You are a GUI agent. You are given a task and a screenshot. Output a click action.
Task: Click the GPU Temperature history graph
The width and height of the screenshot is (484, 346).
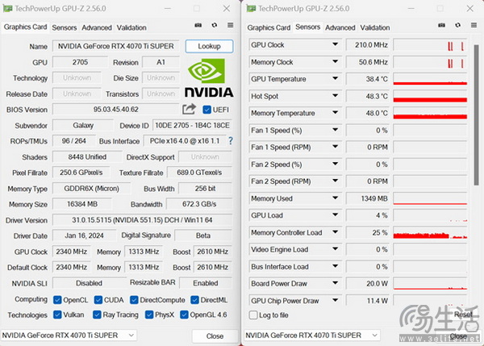point(430,79)
